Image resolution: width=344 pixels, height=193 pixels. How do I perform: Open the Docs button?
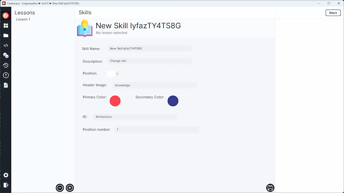333,13
